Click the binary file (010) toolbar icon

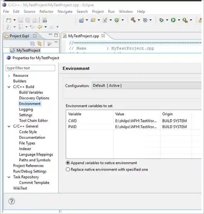coord(45,20)
